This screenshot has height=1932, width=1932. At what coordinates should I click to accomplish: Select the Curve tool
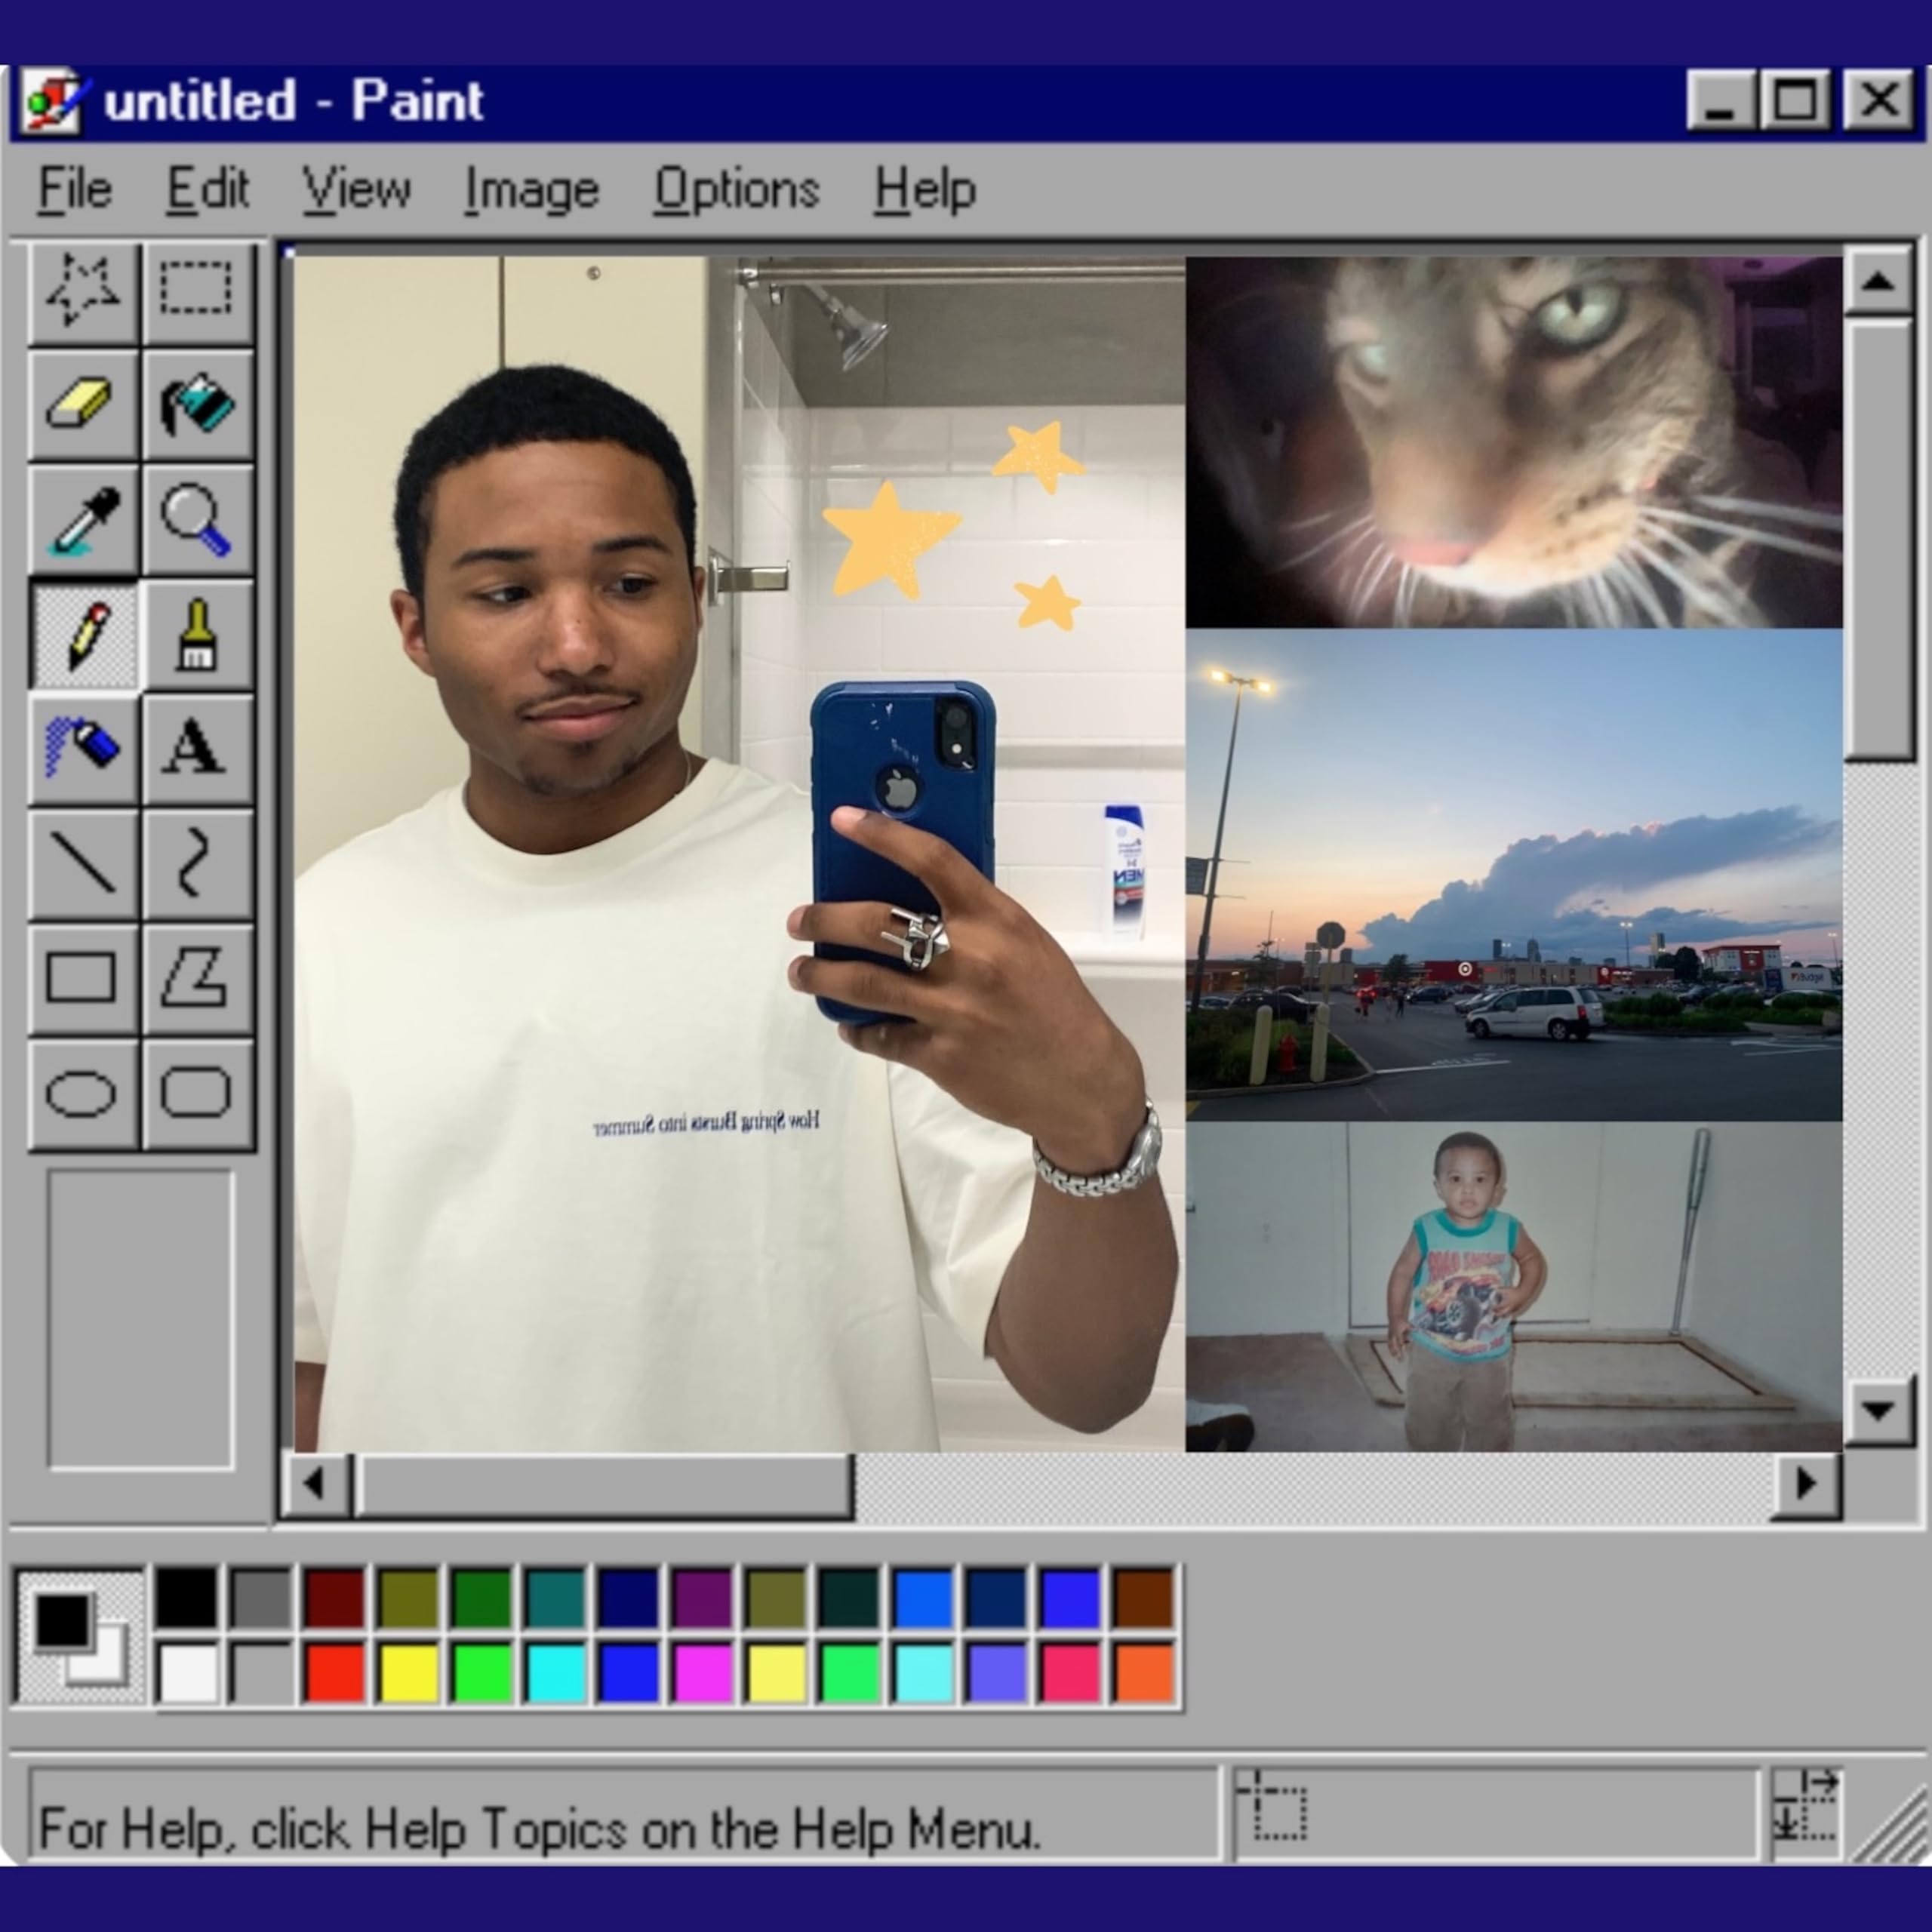tap(196, 863)
